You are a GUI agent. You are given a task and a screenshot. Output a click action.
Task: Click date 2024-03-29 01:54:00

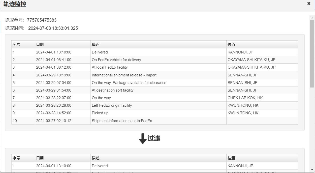click(x=54, y=90)
